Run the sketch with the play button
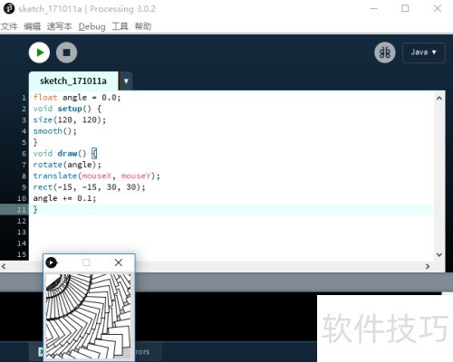 (x=39, y=52)
